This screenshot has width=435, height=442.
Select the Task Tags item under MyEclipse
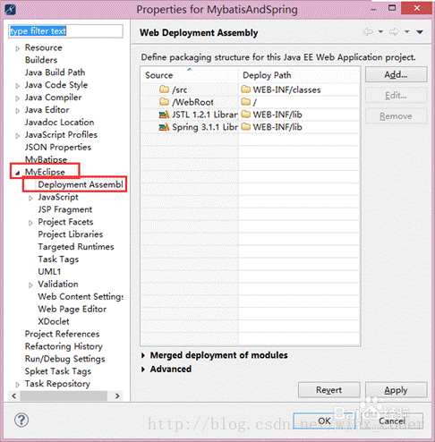(x=58, y=259)
